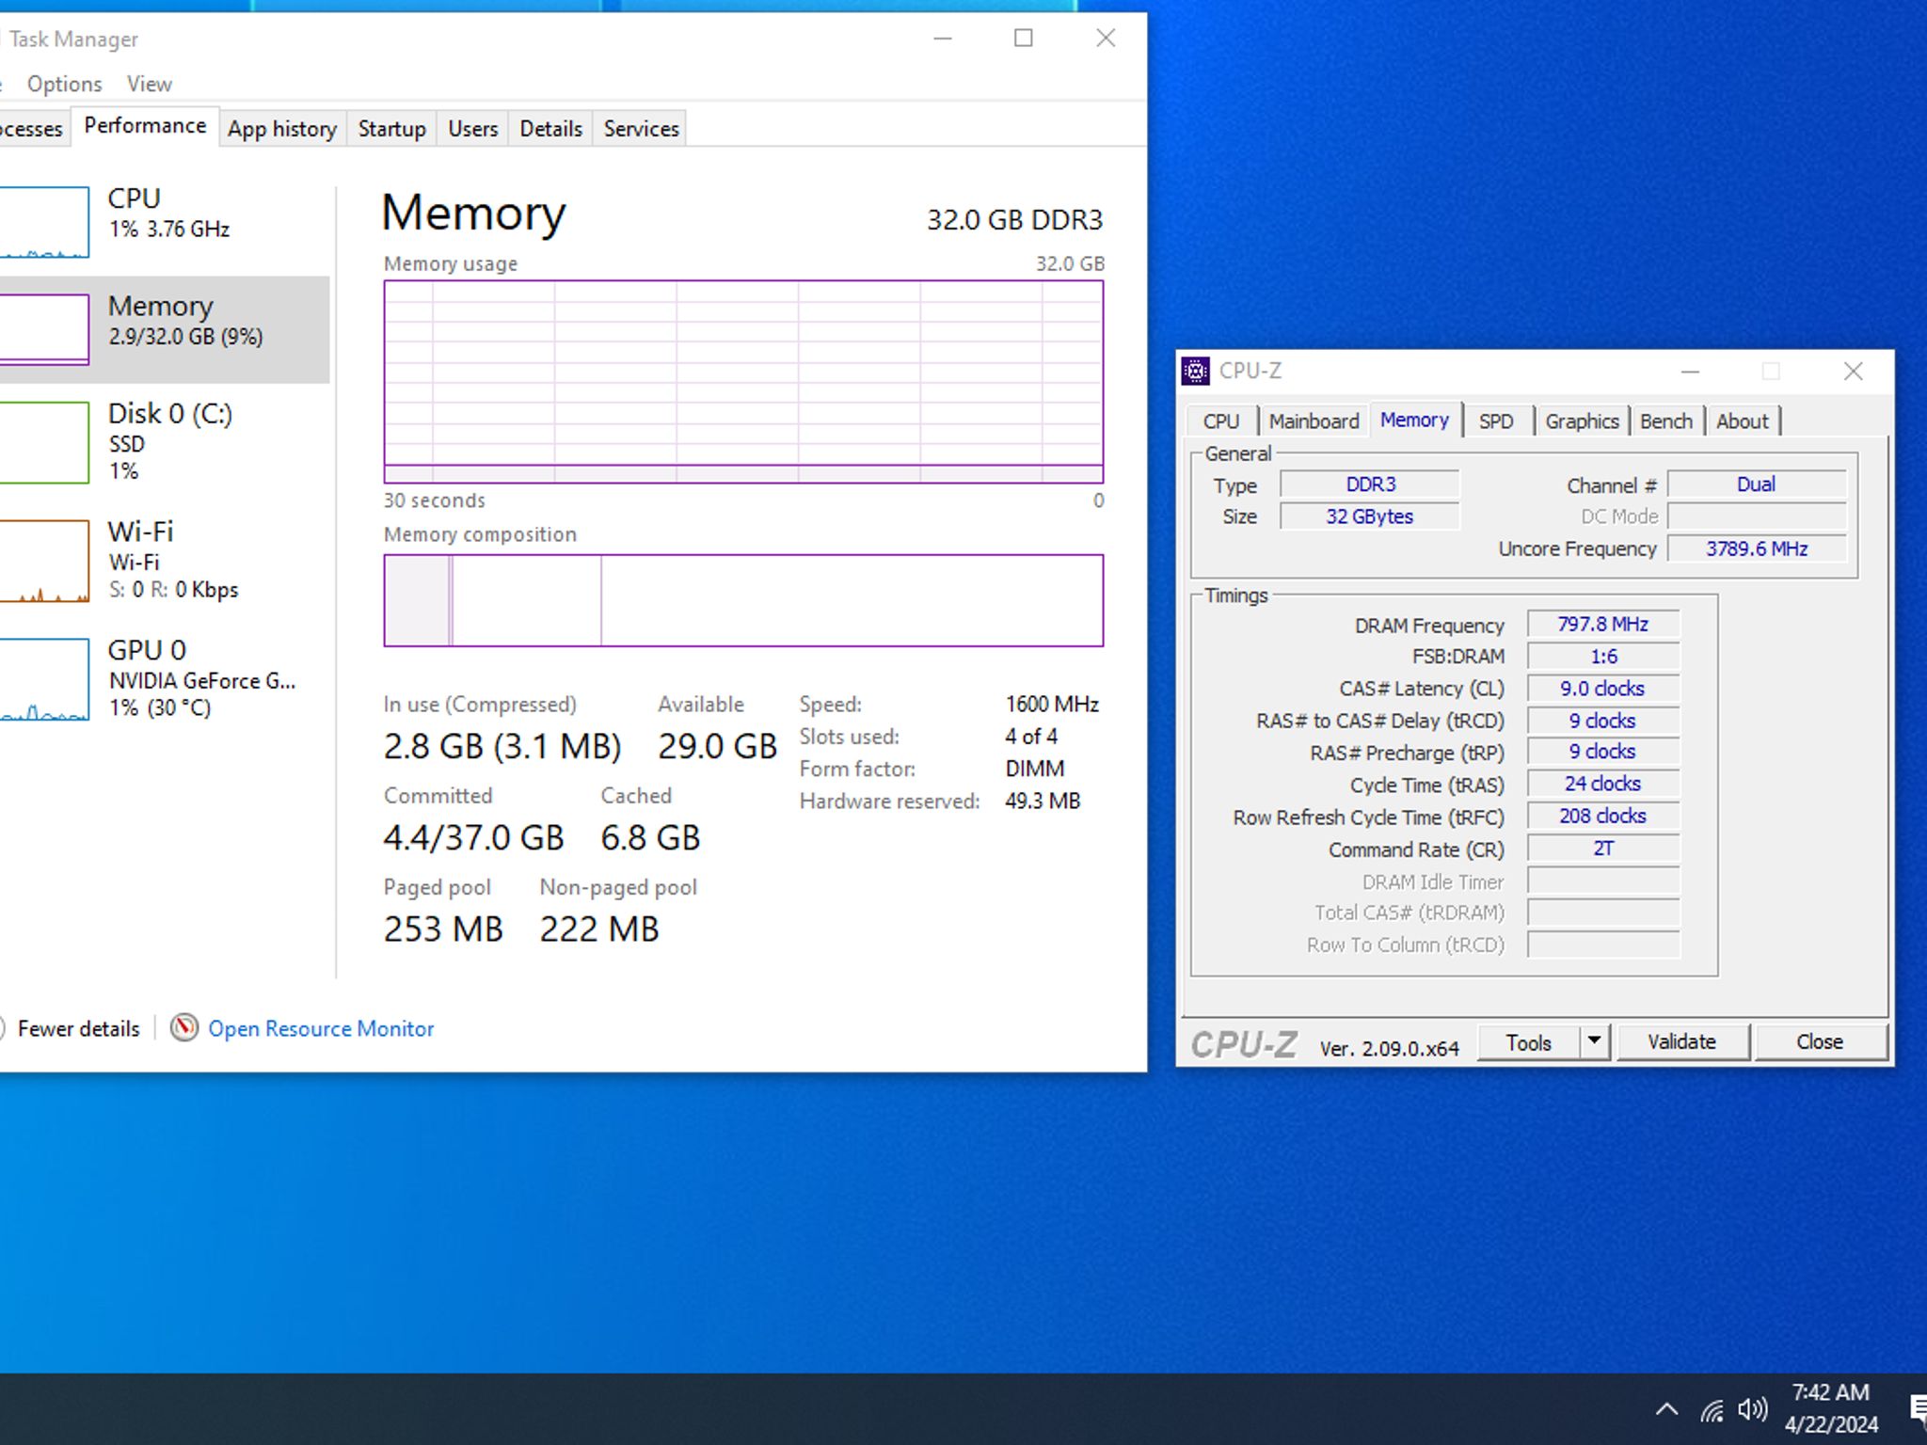The width and height of the screenshot is (1927, 1445).
Task: Open Disk 0 (C:) performance view
Action: coord(164,441)
